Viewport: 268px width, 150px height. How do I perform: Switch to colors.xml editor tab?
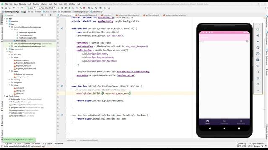107,15
